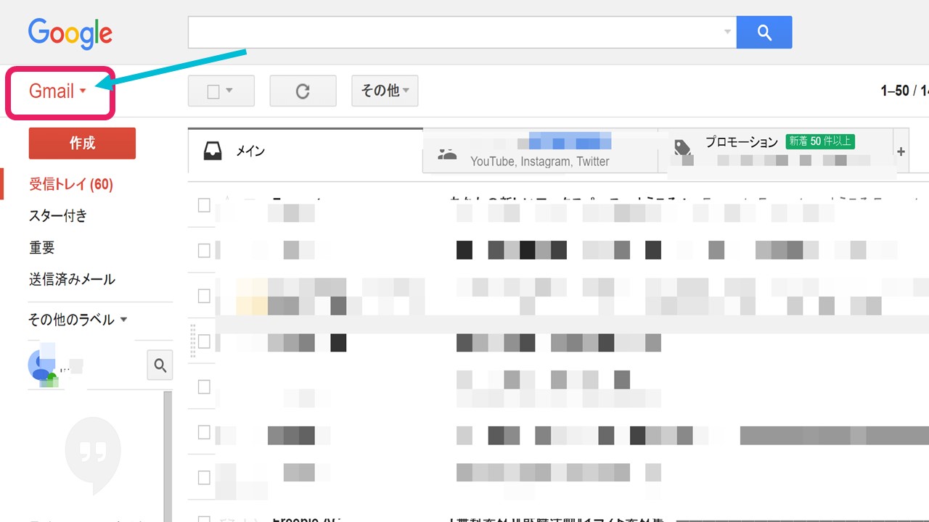Open the その他 dropdown button
The image size is (929, 522).
pos(385,91)
